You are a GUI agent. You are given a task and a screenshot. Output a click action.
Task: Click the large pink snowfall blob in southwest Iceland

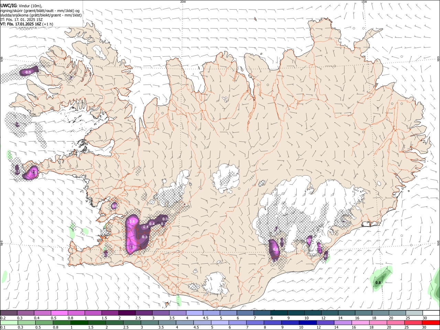(x=132, y=234)
